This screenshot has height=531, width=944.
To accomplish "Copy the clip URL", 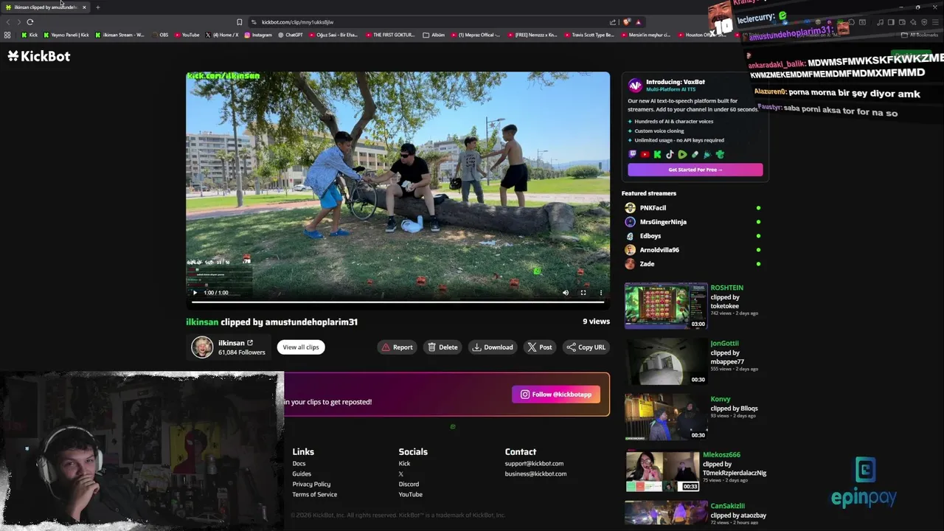I will pyautogui.click(x=586, y=347).
